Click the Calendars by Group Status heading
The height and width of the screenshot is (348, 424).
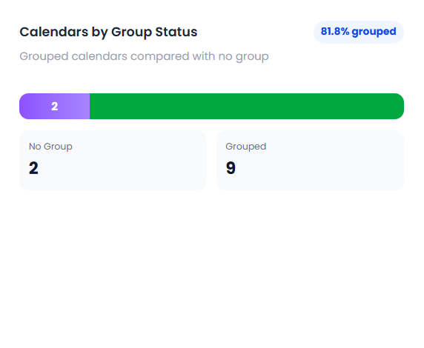[108, 32]
